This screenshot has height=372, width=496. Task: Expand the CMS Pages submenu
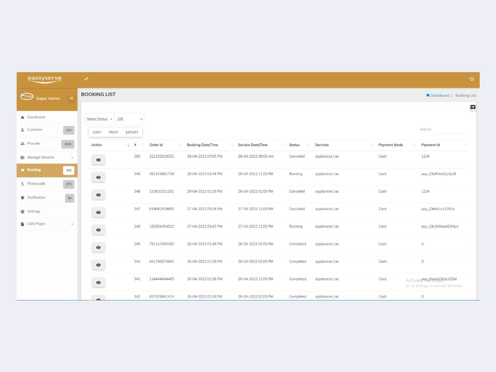[72, 224]
